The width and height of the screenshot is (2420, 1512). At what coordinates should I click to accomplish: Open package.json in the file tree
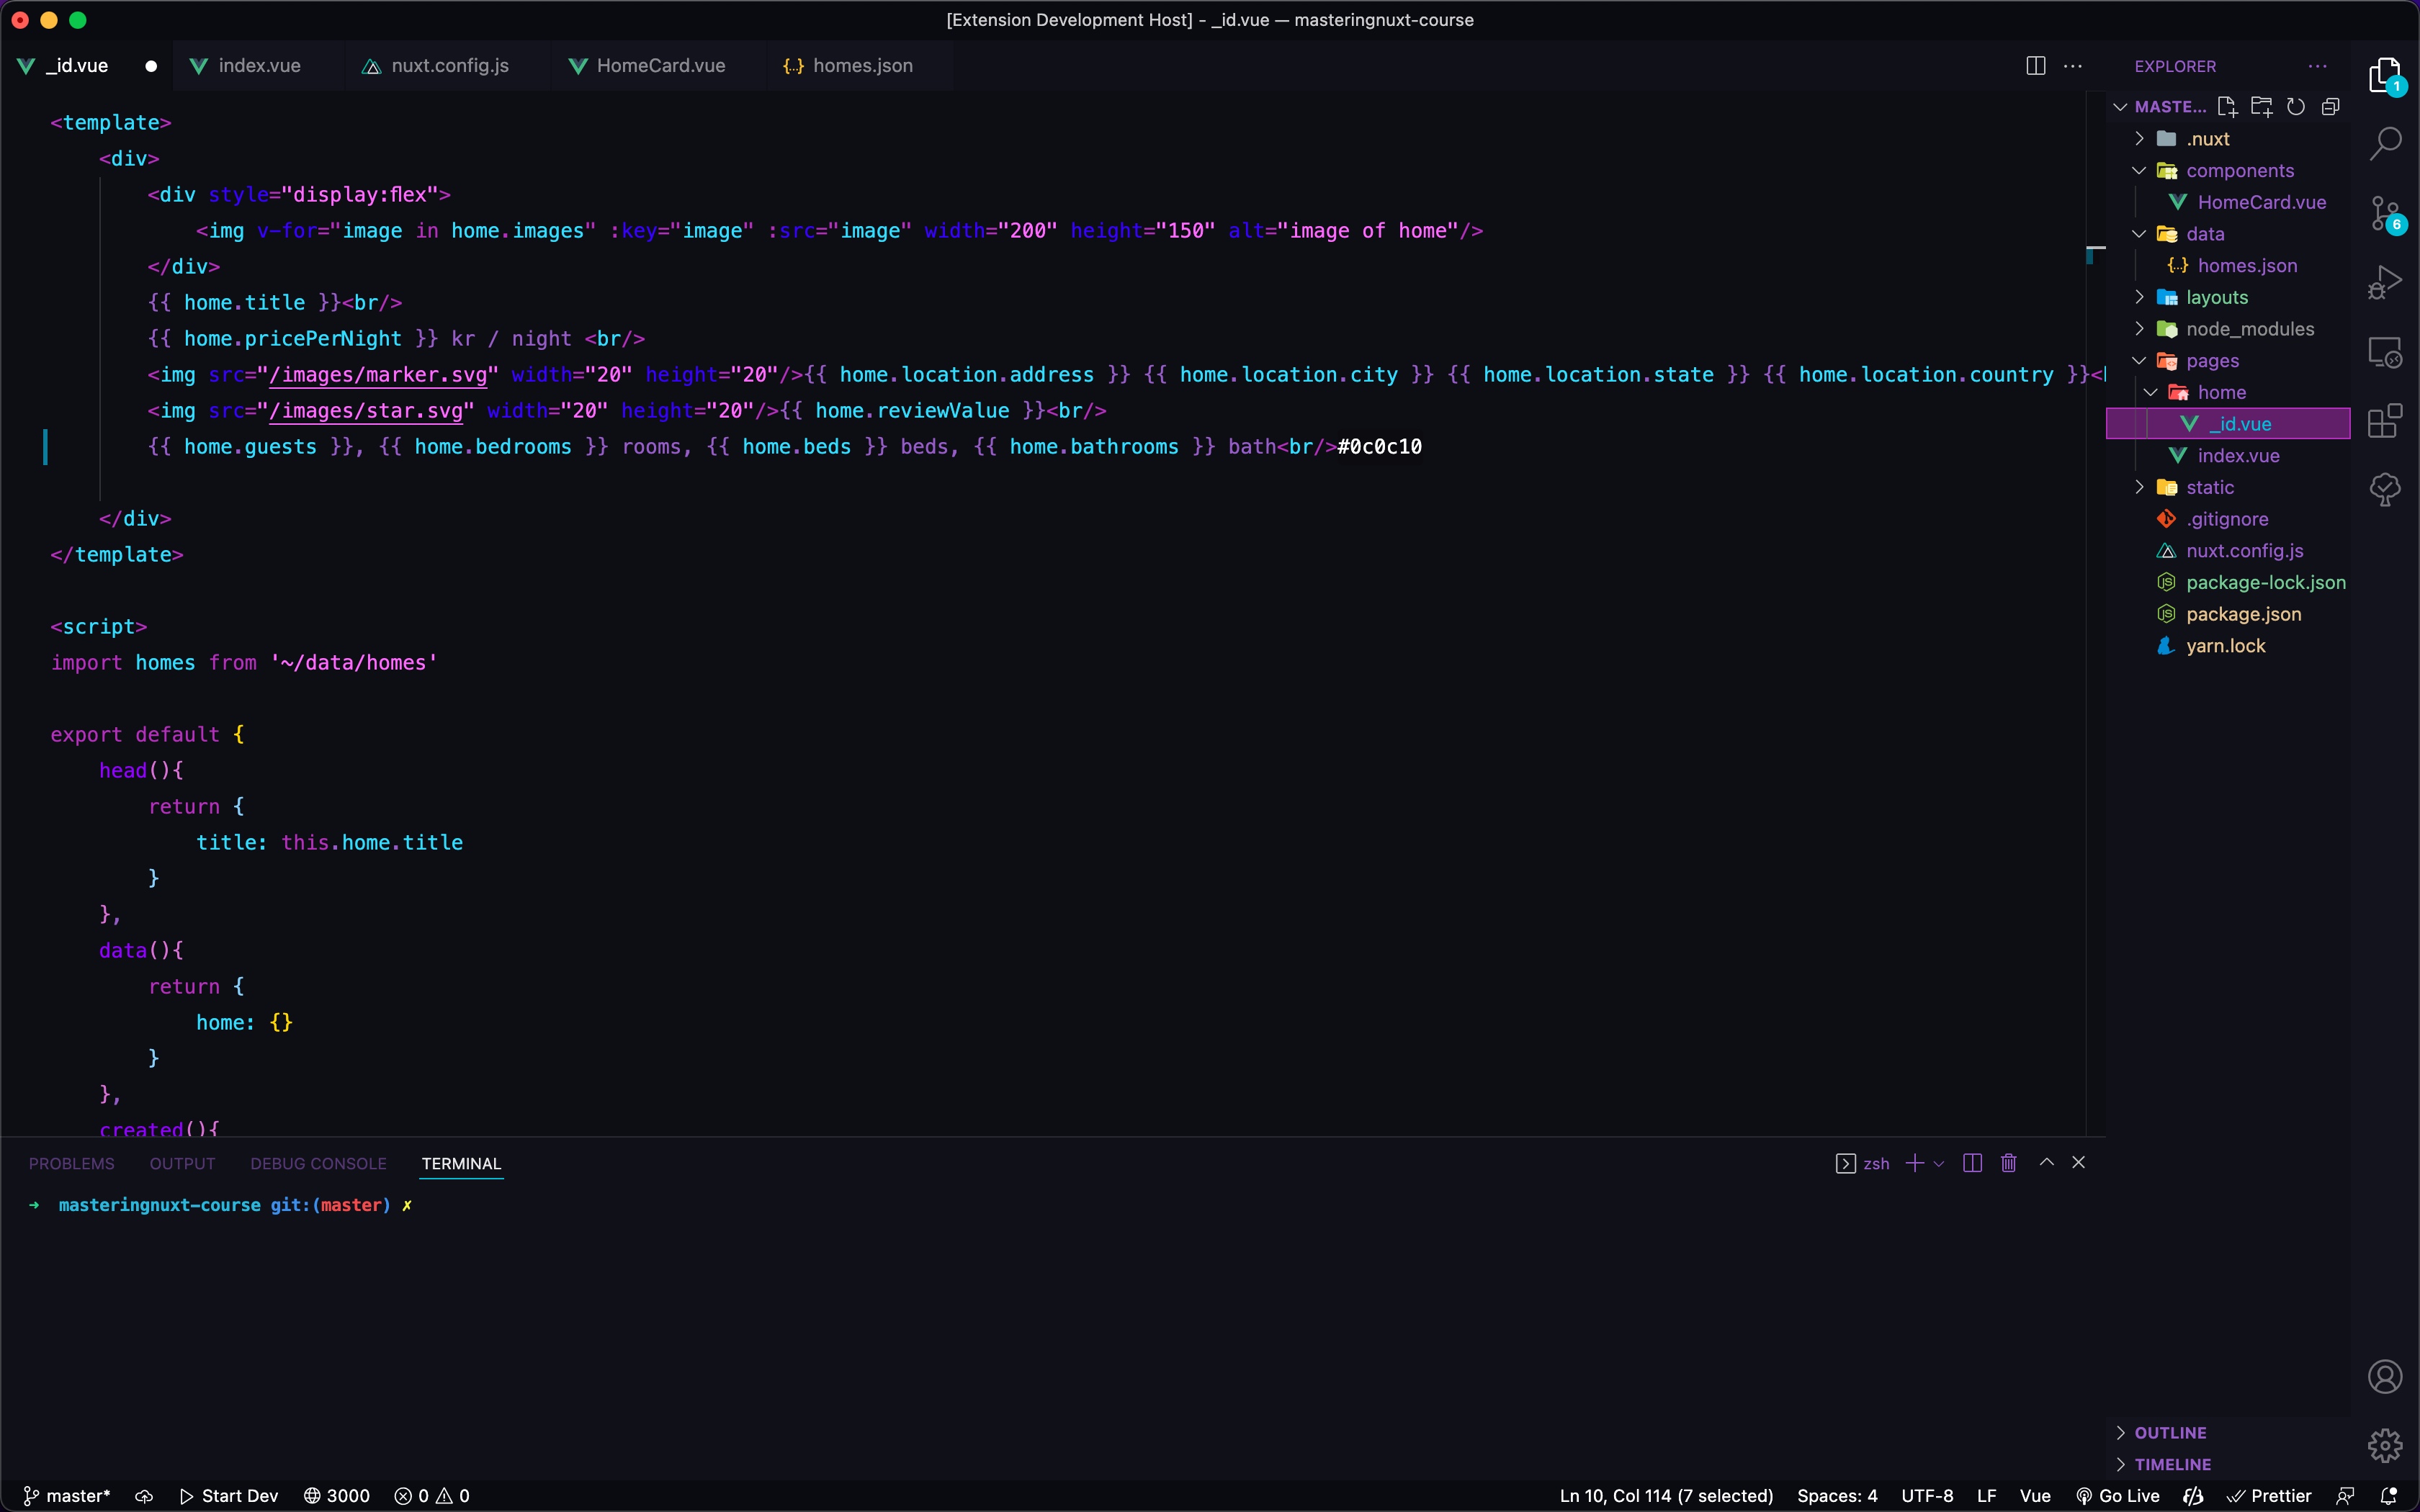coord(2243,614)
